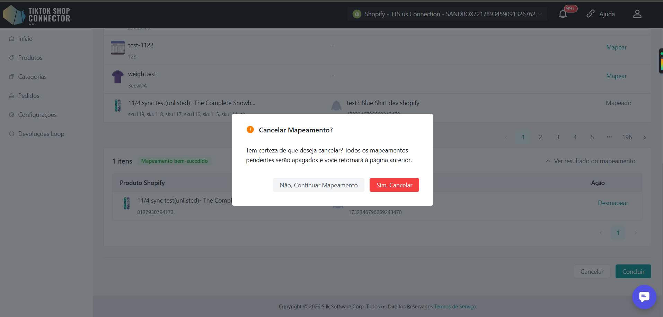Click the notifications bell icon
This screenshot has height=317, width=663.
[x=563, y=14]
